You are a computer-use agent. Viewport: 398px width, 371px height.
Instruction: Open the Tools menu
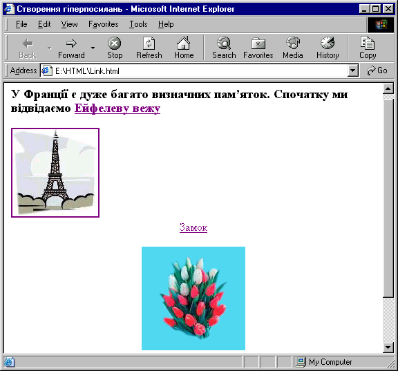click(138, 24)
